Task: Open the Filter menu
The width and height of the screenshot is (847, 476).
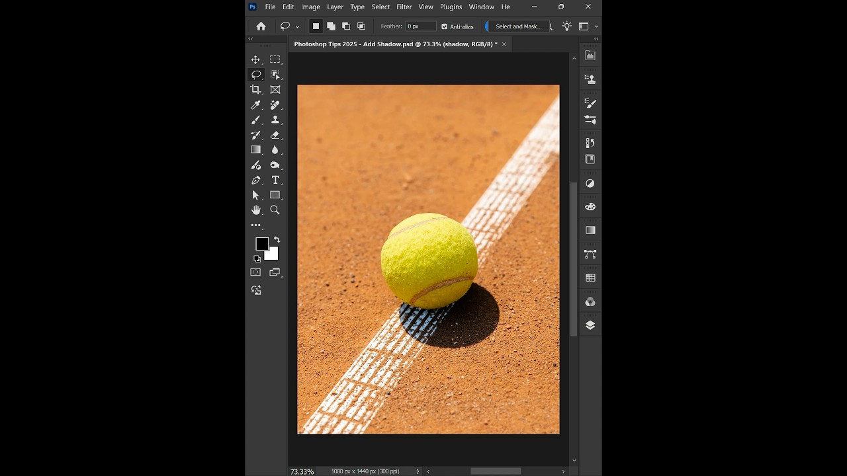Action: coord(404,7)
